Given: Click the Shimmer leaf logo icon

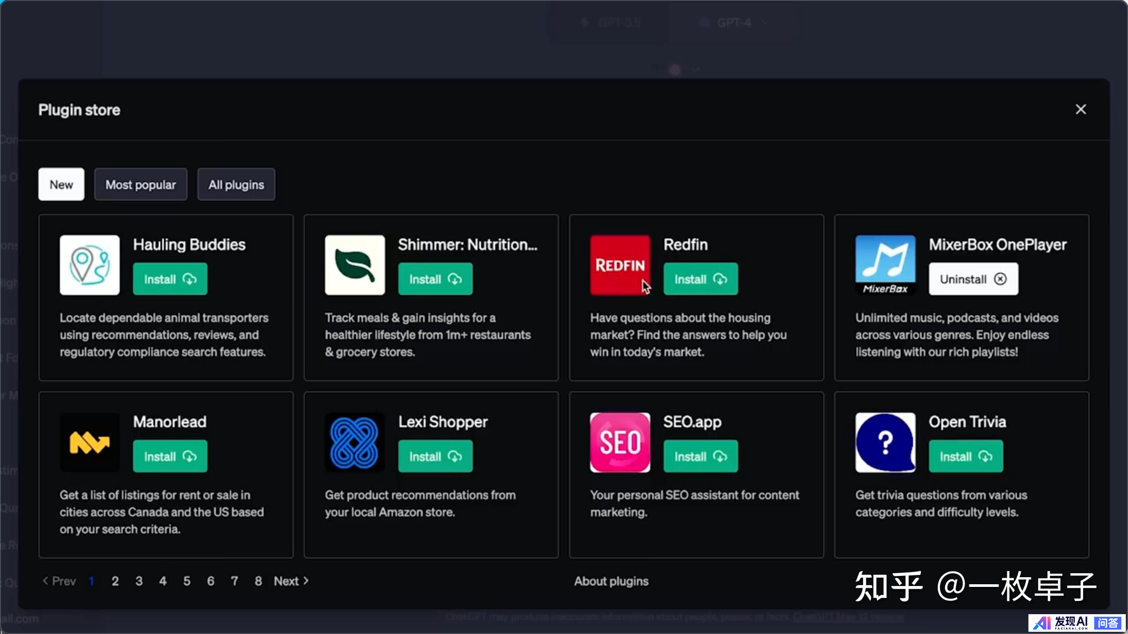Looking at the screenshot, I should [x=355, y=265].
